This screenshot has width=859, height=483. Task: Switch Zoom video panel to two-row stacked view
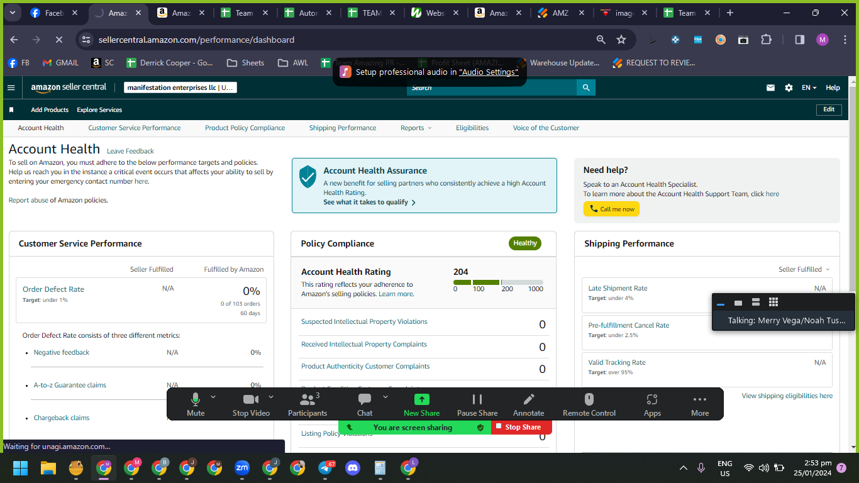[756, 303]
